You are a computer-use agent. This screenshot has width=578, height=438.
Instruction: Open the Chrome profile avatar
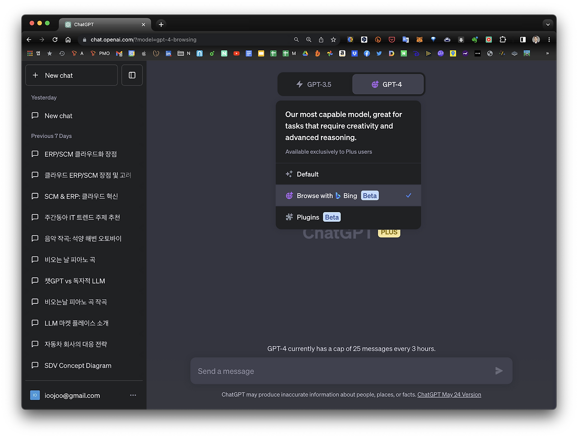[536, 40]
